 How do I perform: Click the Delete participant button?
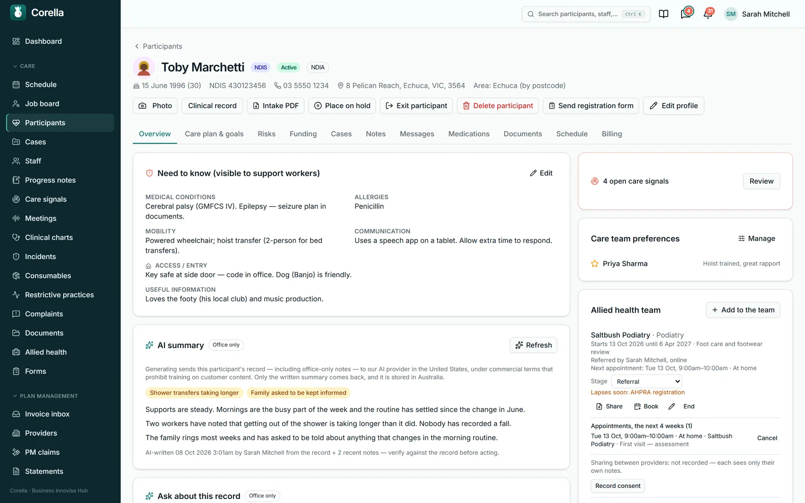[x=498, y=106]
